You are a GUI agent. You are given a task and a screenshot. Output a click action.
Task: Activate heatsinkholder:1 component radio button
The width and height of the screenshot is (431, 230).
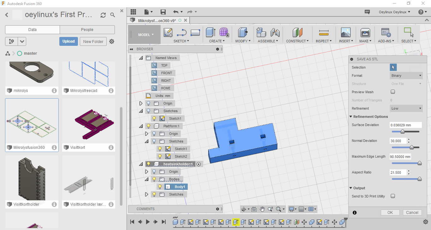click(x=198, y=164)
